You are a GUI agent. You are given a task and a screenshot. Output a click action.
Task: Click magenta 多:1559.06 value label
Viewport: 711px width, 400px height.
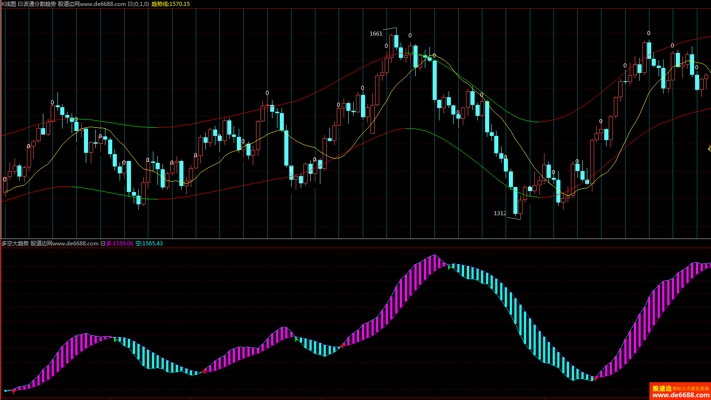[x=120, y=244]
